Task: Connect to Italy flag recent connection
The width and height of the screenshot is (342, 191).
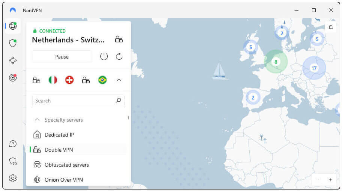Action: click(53, 80)
